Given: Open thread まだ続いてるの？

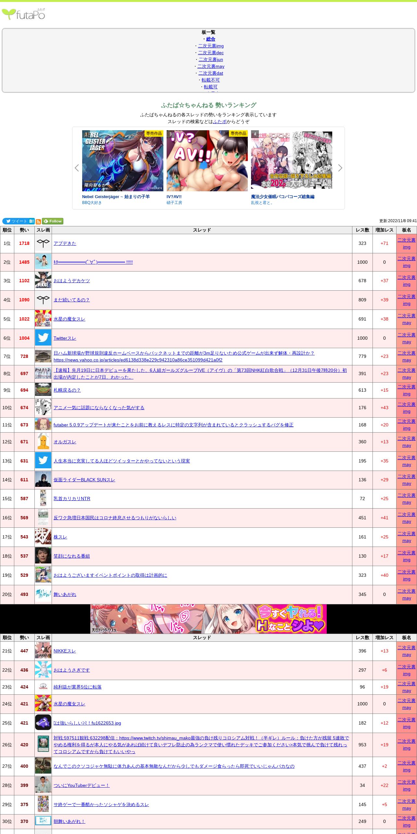Looking at the screenshot, I should [71, 300].
